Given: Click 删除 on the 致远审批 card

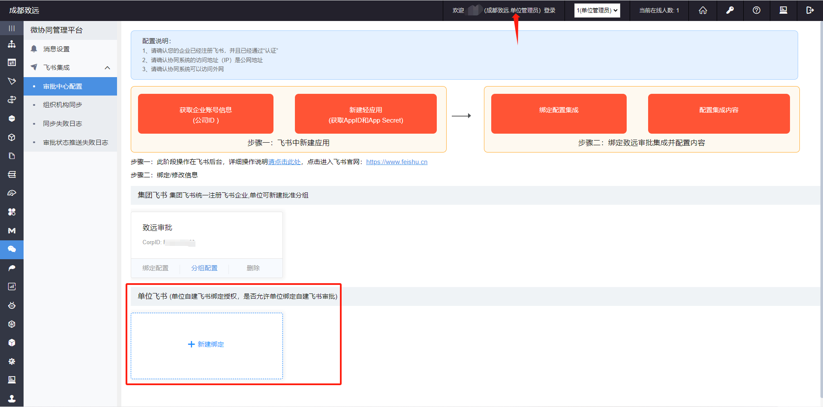Looking at the screenshot, I should (x=253, y=268).
